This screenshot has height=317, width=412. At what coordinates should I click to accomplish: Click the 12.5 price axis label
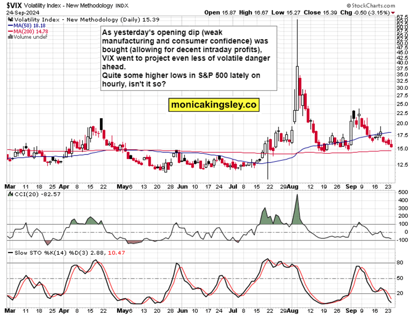point(402,165)
